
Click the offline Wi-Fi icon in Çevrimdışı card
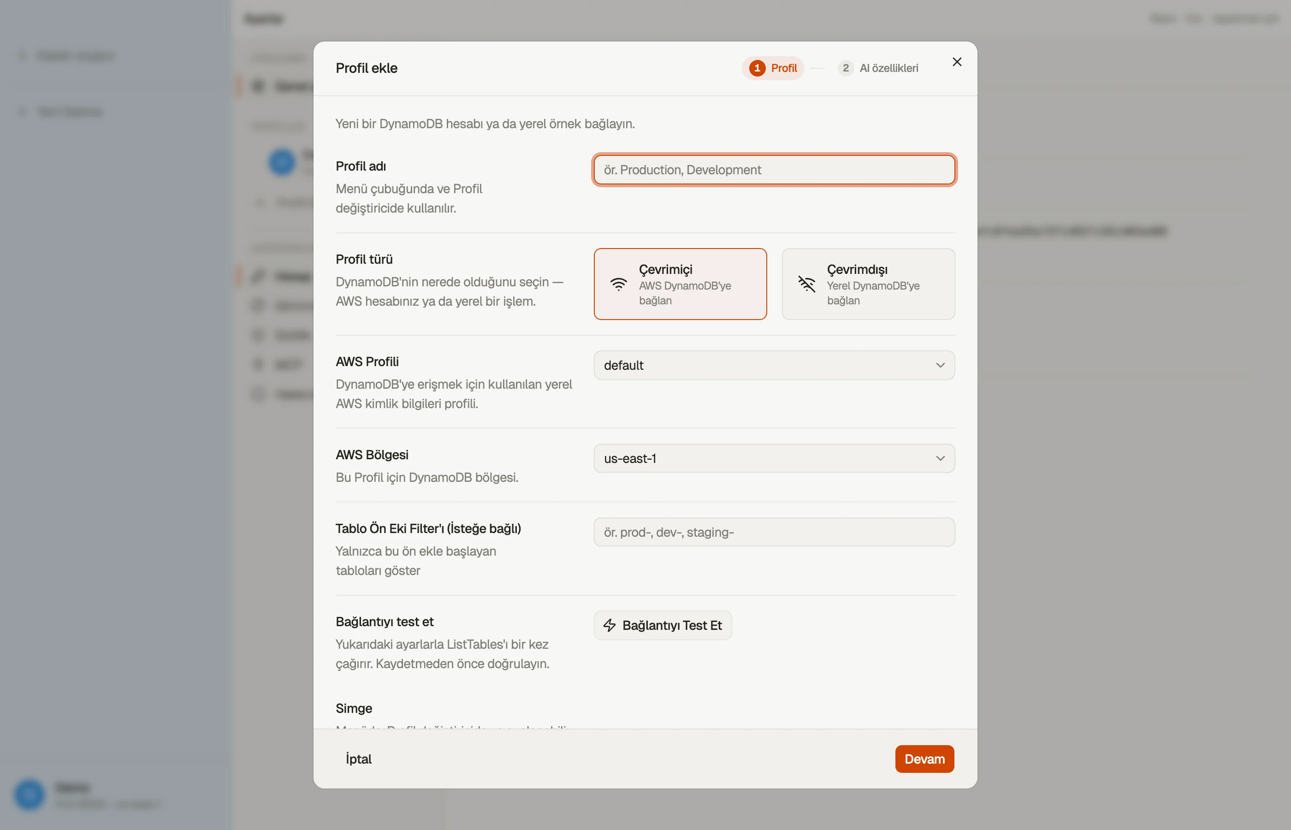point(806,284)
